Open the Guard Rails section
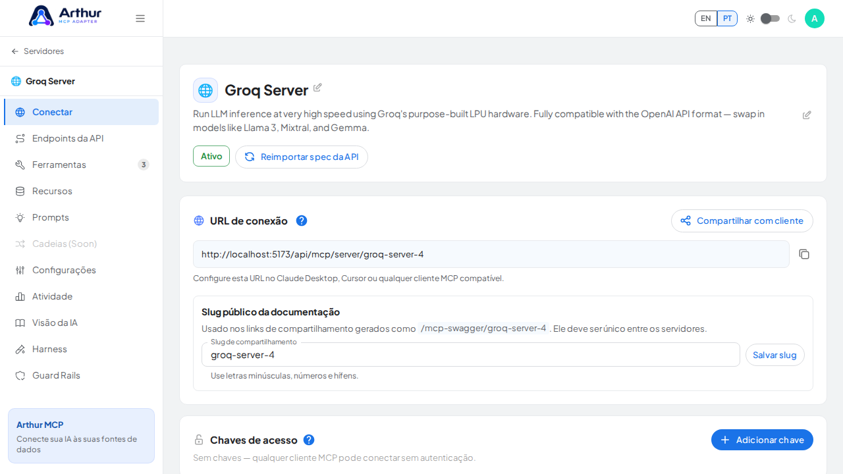Screen dimensions: 843x474 [81, 375]
